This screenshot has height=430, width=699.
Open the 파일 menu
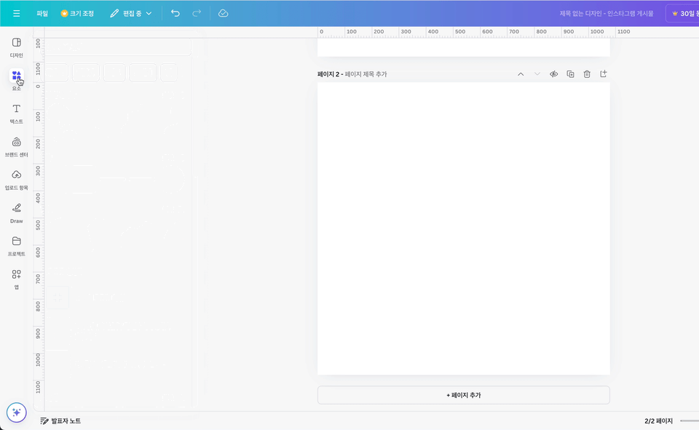tap(42, 12)
